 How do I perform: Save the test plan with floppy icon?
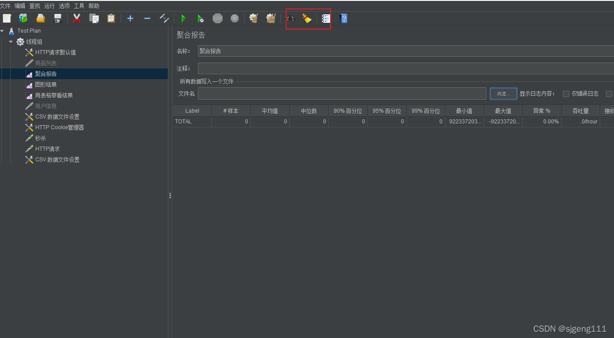pyautogui.click(x=58, y=18)
